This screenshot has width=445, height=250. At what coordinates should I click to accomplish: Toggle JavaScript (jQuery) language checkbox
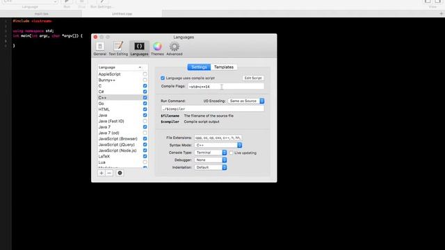tap(145, 144)
